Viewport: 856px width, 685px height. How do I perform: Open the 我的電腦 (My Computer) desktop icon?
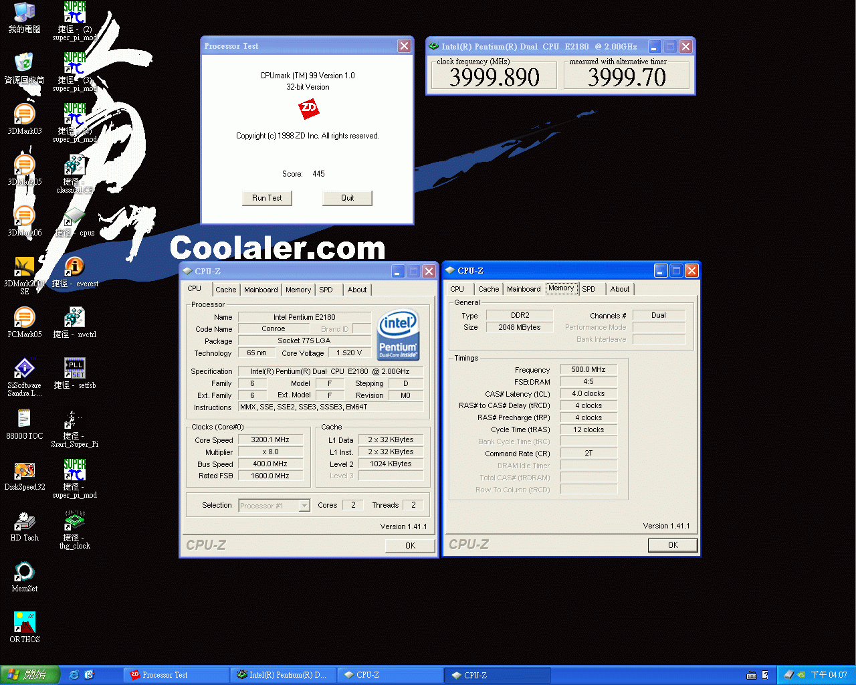[x=25, y=18]
